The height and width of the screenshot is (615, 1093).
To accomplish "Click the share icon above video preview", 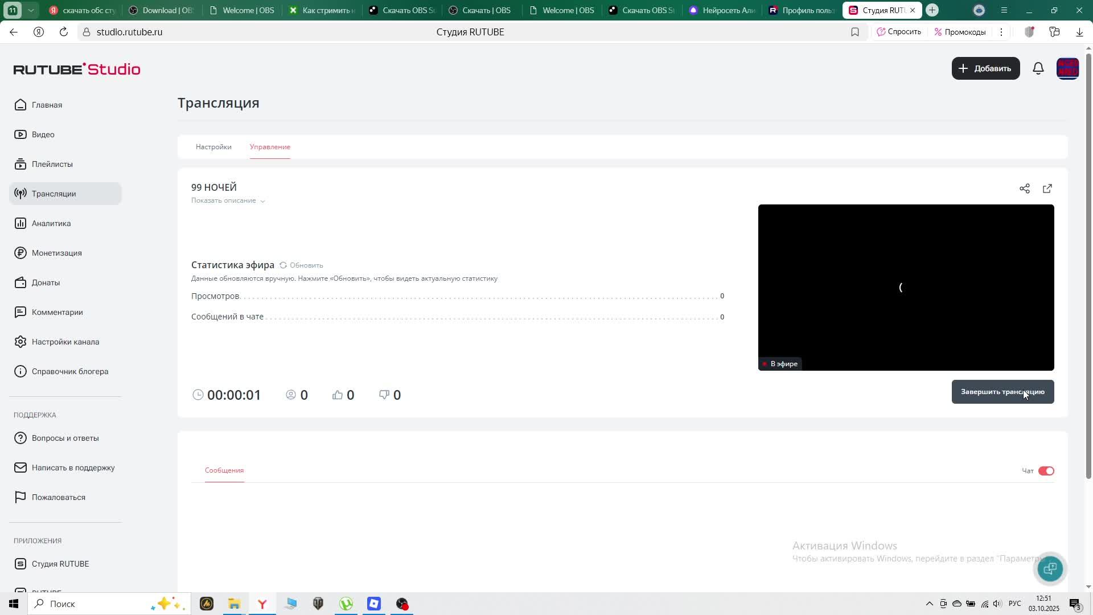I will (1025, 188).
